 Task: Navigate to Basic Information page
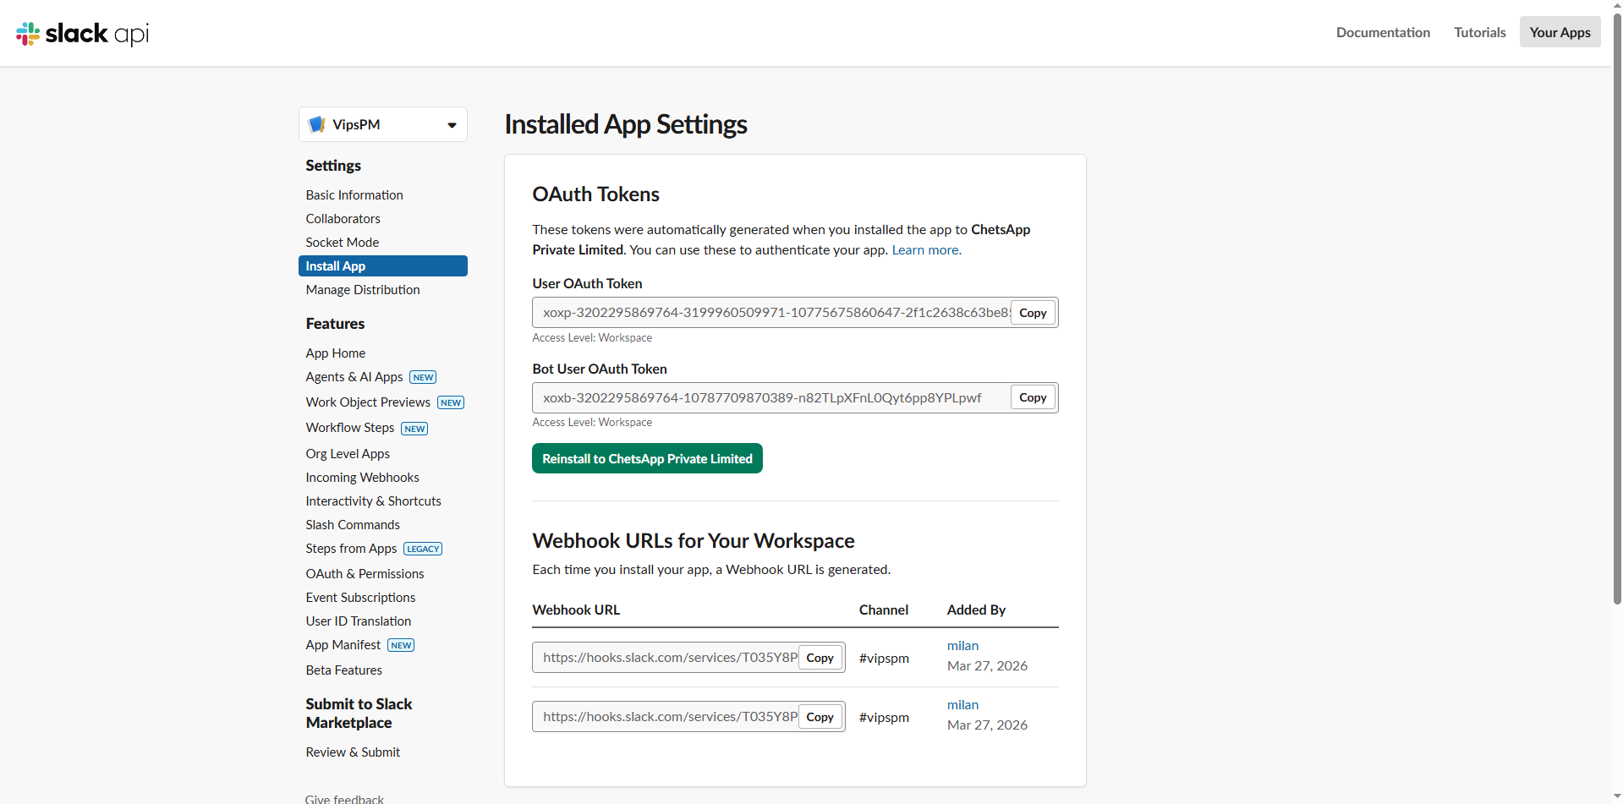354,194
